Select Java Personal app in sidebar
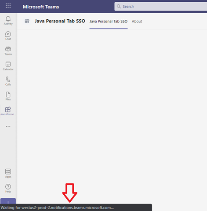 point(8,111)
